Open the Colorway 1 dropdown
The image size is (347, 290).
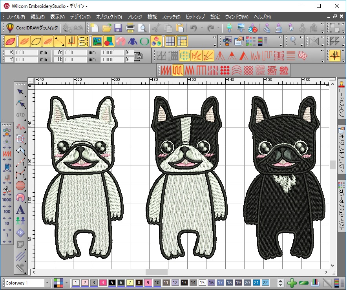coord(47,283)
